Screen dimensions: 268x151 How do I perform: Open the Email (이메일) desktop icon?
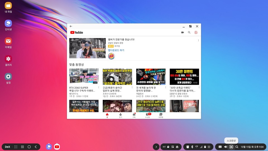click(x=8, y=41)
